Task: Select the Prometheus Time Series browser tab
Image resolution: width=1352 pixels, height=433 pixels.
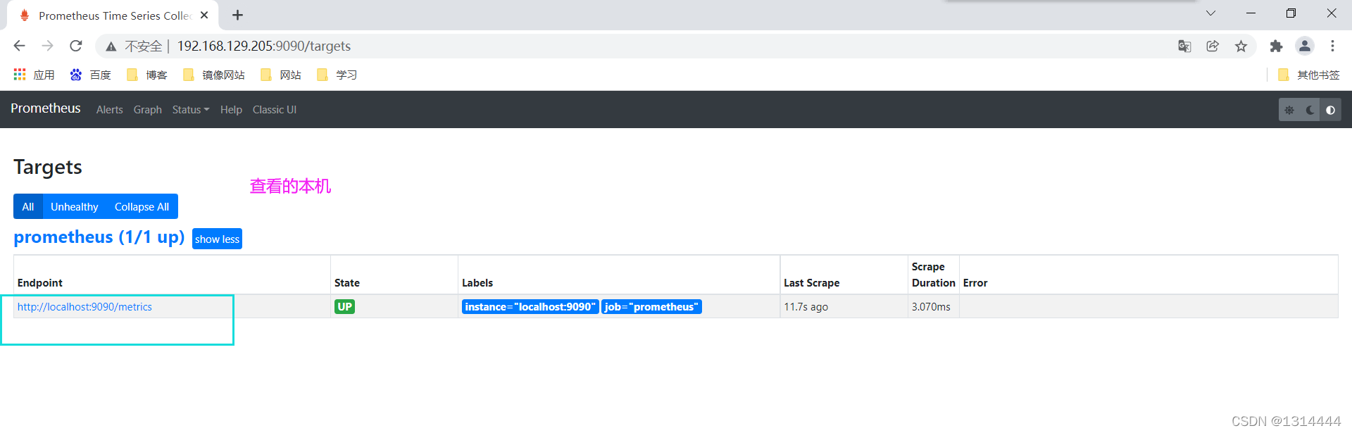Action: (113, 15)
